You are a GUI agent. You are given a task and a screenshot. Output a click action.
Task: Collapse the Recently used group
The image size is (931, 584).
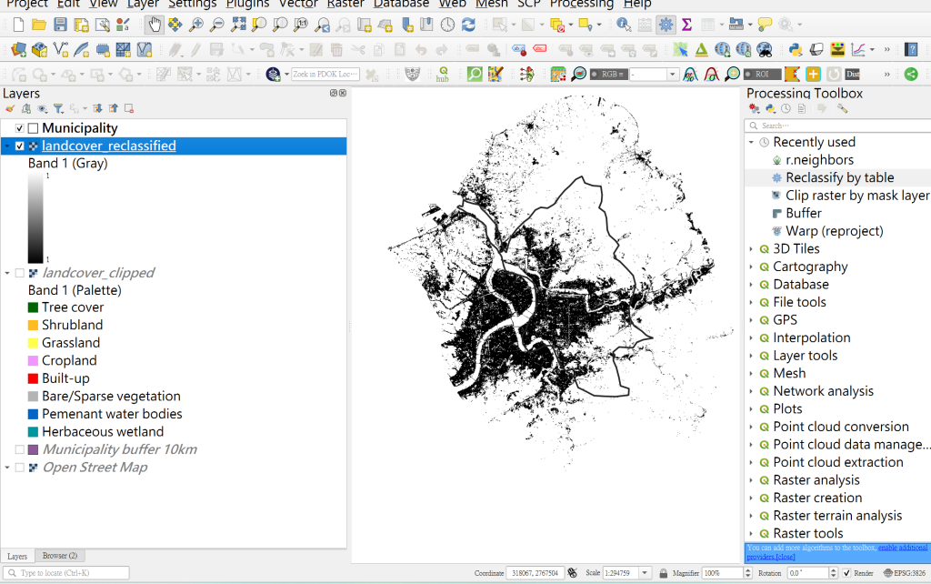751,143
